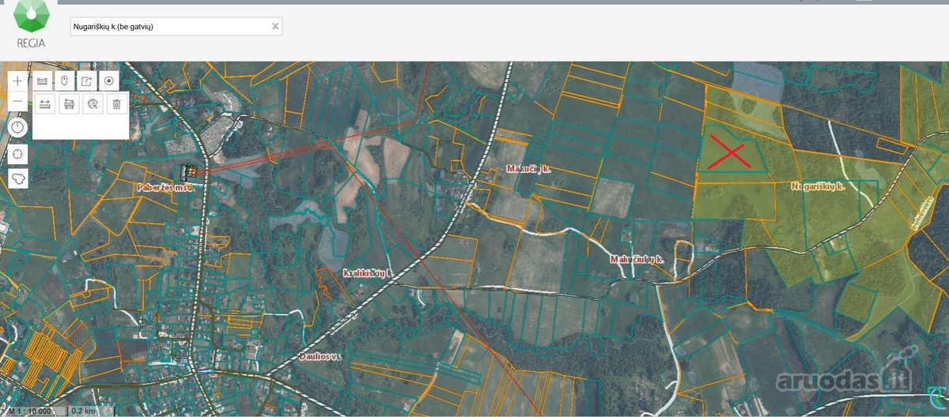The image size is (949, 417).
Task: Select the place marker pin tool
Action: 64,81
